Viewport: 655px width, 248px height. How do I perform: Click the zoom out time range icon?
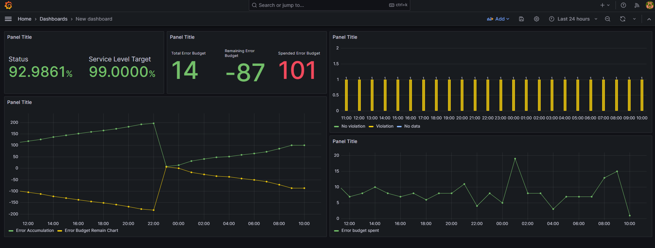coord(608,19)
